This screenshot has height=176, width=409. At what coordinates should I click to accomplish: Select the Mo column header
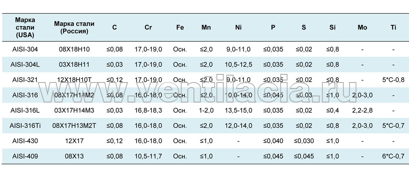pyautogui.click(x=362, y=27)
